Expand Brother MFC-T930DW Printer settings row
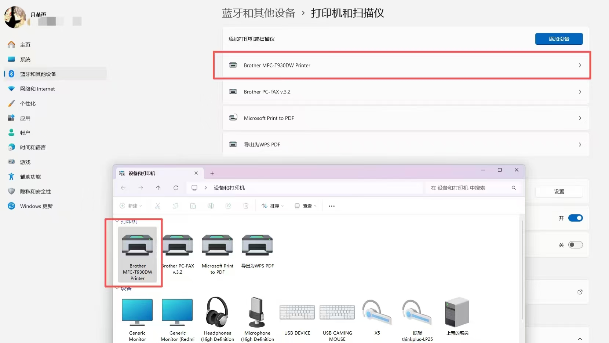609x343 pixels. point(406,65)
